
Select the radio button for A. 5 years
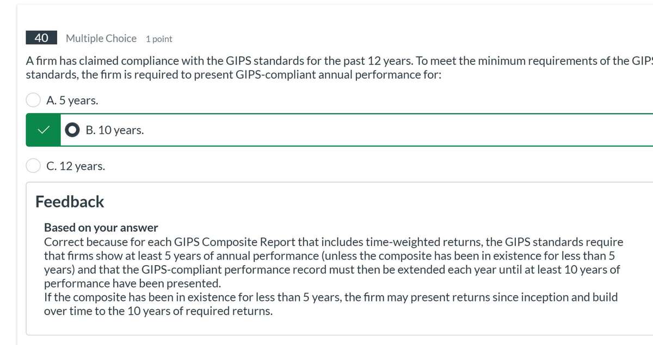point(34,100)
